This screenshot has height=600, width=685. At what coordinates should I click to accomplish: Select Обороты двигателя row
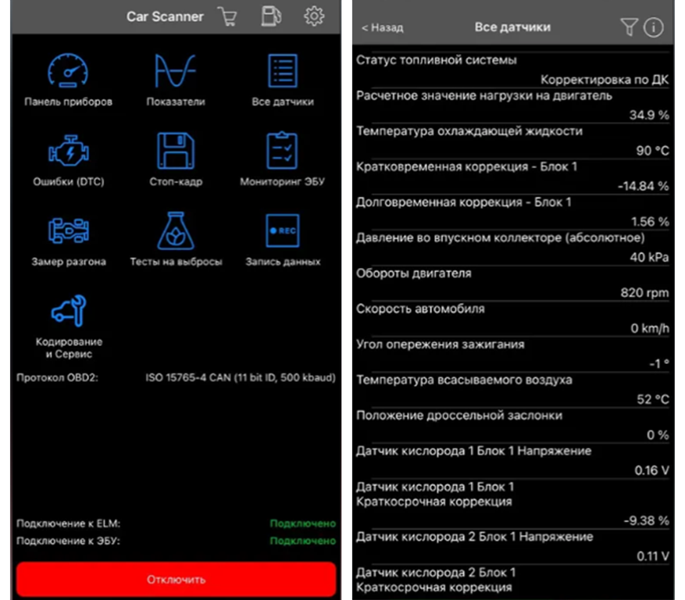[512, 283]
